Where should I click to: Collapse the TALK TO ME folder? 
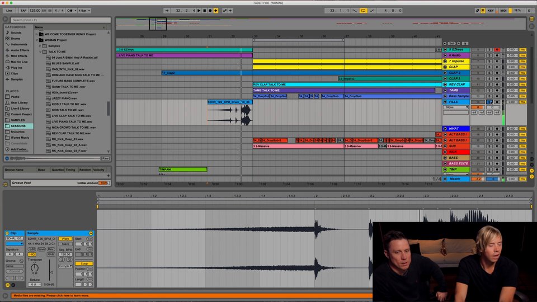pos(40,51)
